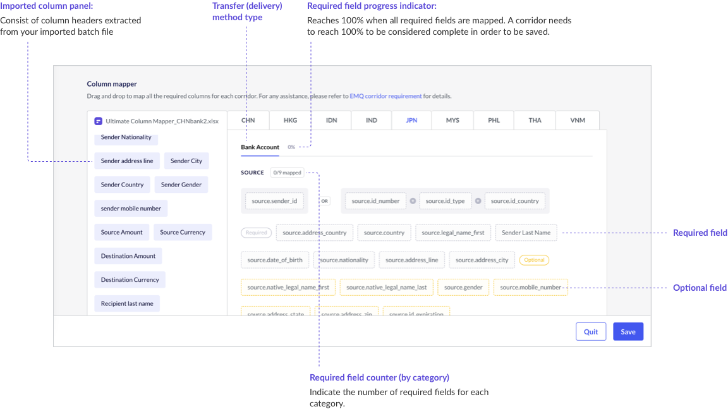The image size is (728, 409).
Task: Click the source.date_of_birth field slot
Action: point(274,259)
